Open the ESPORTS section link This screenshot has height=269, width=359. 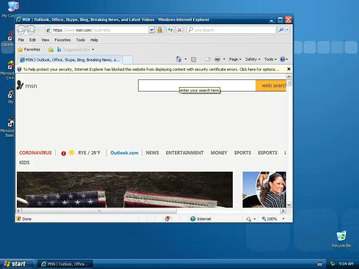pos(267,153)
